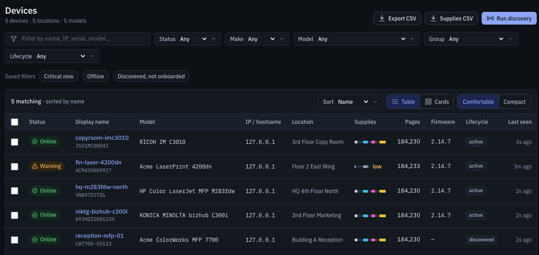Click supplies level bars for reception-mfp-01
Viewport: 539px width, 255px height.
coord(370,240)
